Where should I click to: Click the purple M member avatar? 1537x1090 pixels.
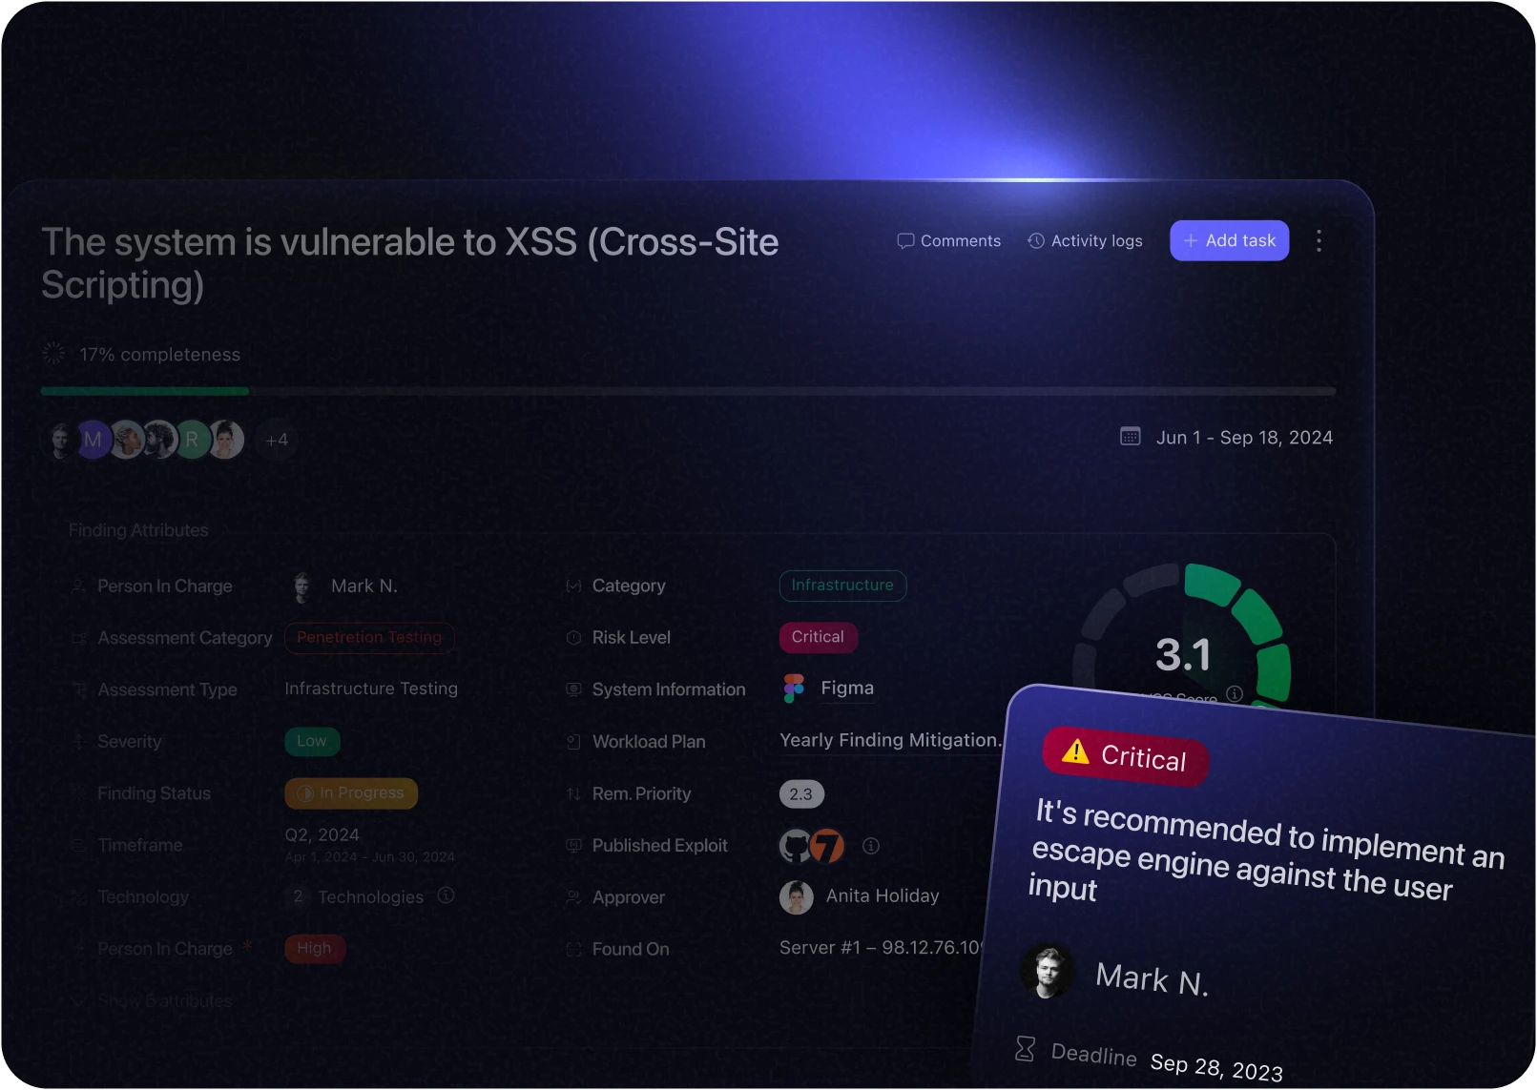coord(93,440)
